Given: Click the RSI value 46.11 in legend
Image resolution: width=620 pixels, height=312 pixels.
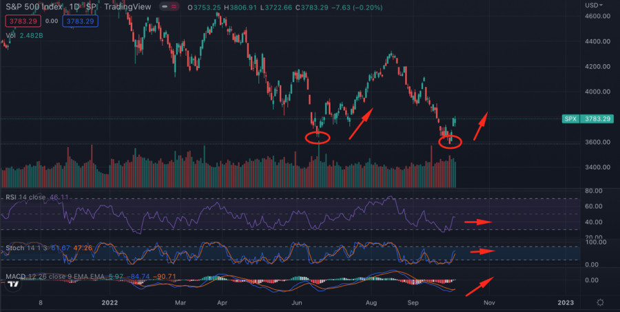Looking at the screenshot, I should pyautogui.click(x=58, y=197).
